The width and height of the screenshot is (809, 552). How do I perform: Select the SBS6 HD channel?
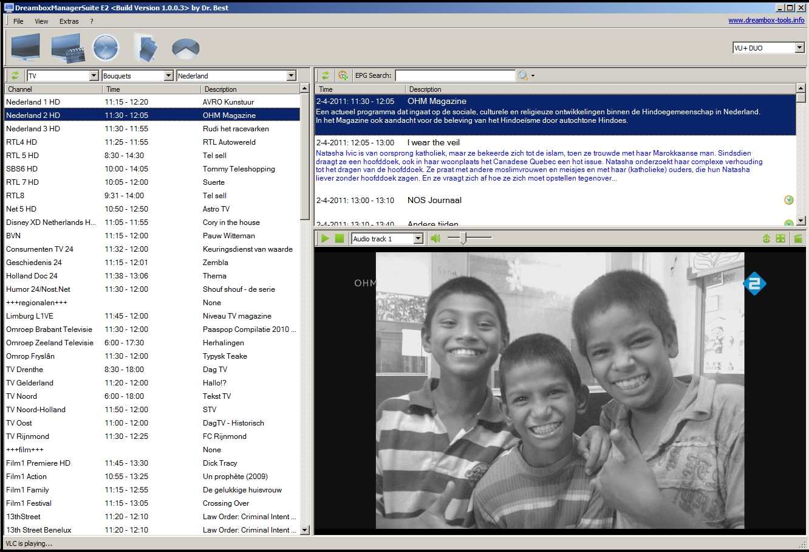[x=152, y=169]
